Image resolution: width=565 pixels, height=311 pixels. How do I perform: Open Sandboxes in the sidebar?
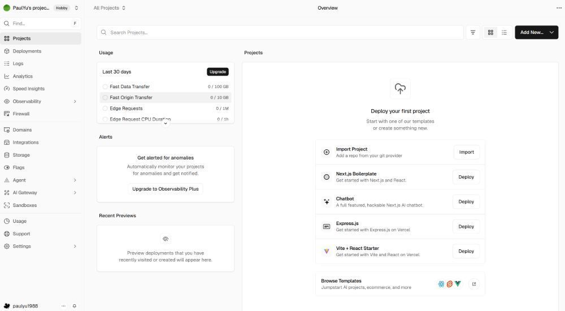41,205
